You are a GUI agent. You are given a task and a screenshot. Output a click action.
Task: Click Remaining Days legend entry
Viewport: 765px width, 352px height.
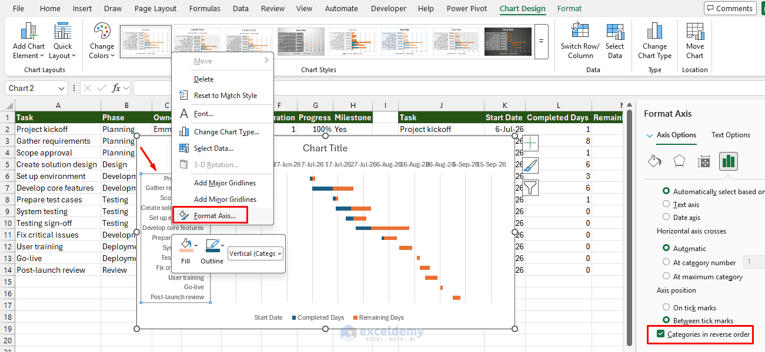pyautogui.click(x=378, y=317)
